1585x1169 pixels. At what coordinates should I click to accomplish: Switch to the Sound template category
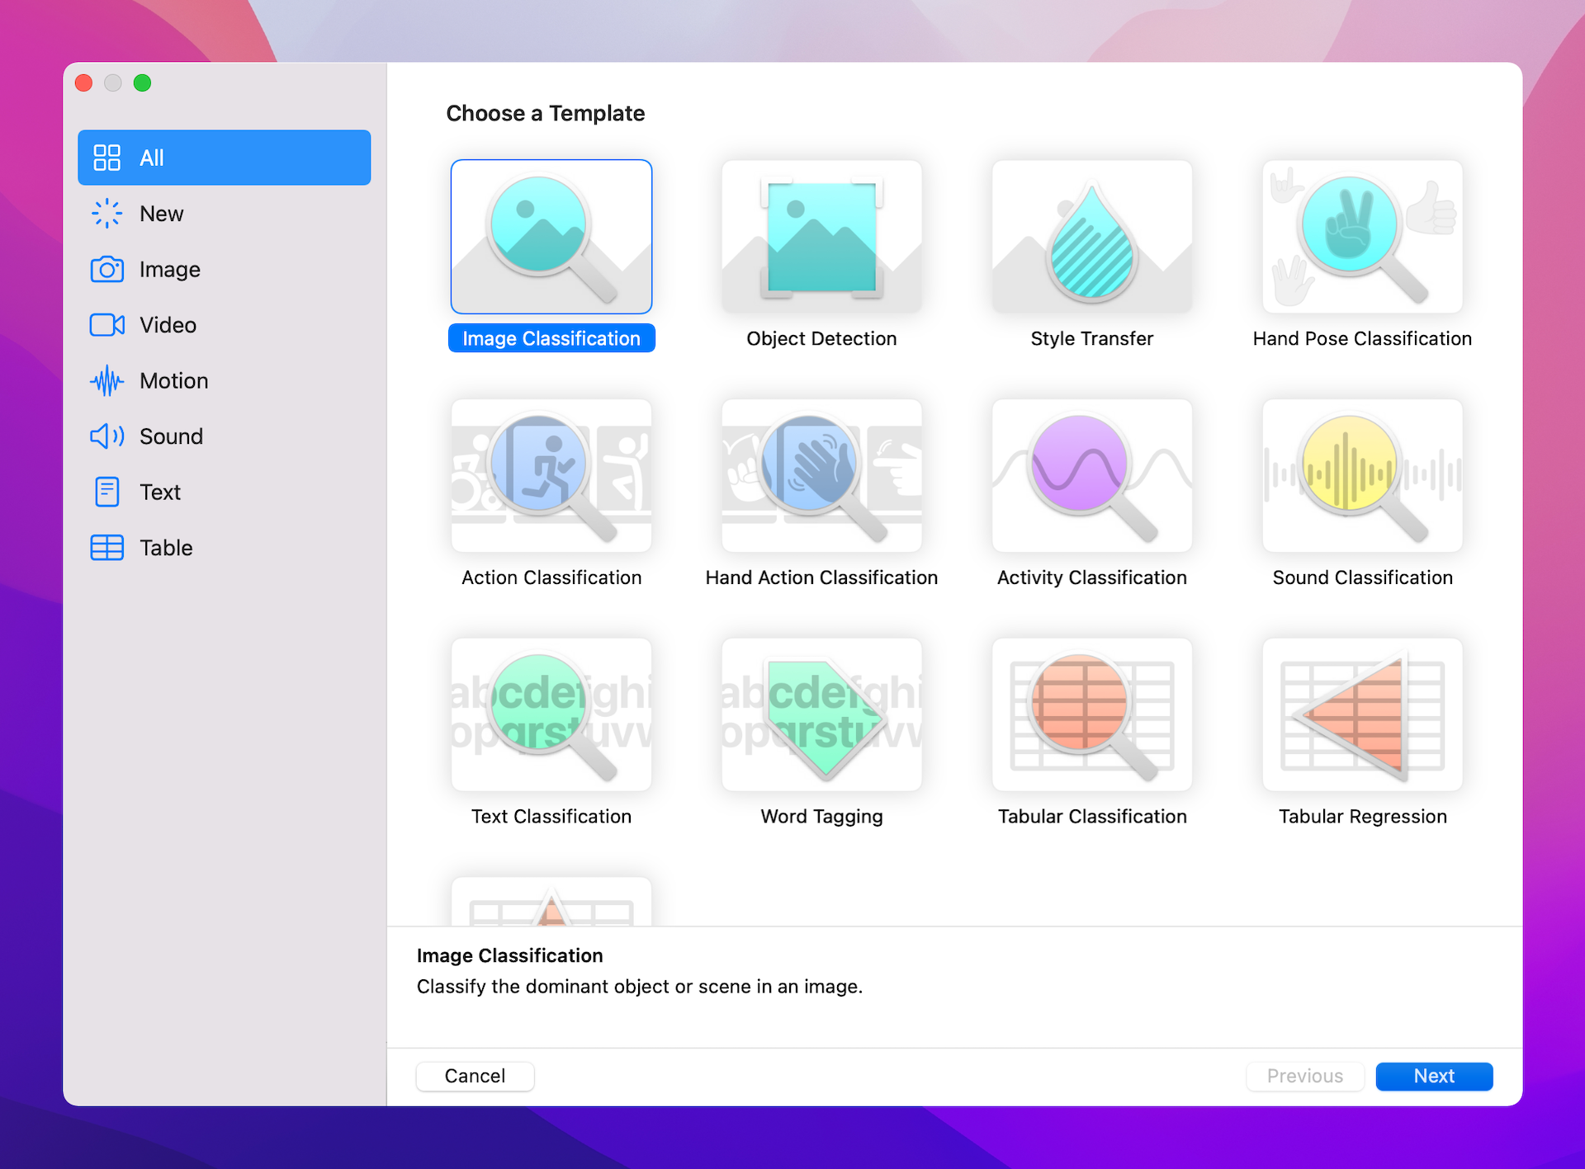(171, 436)
